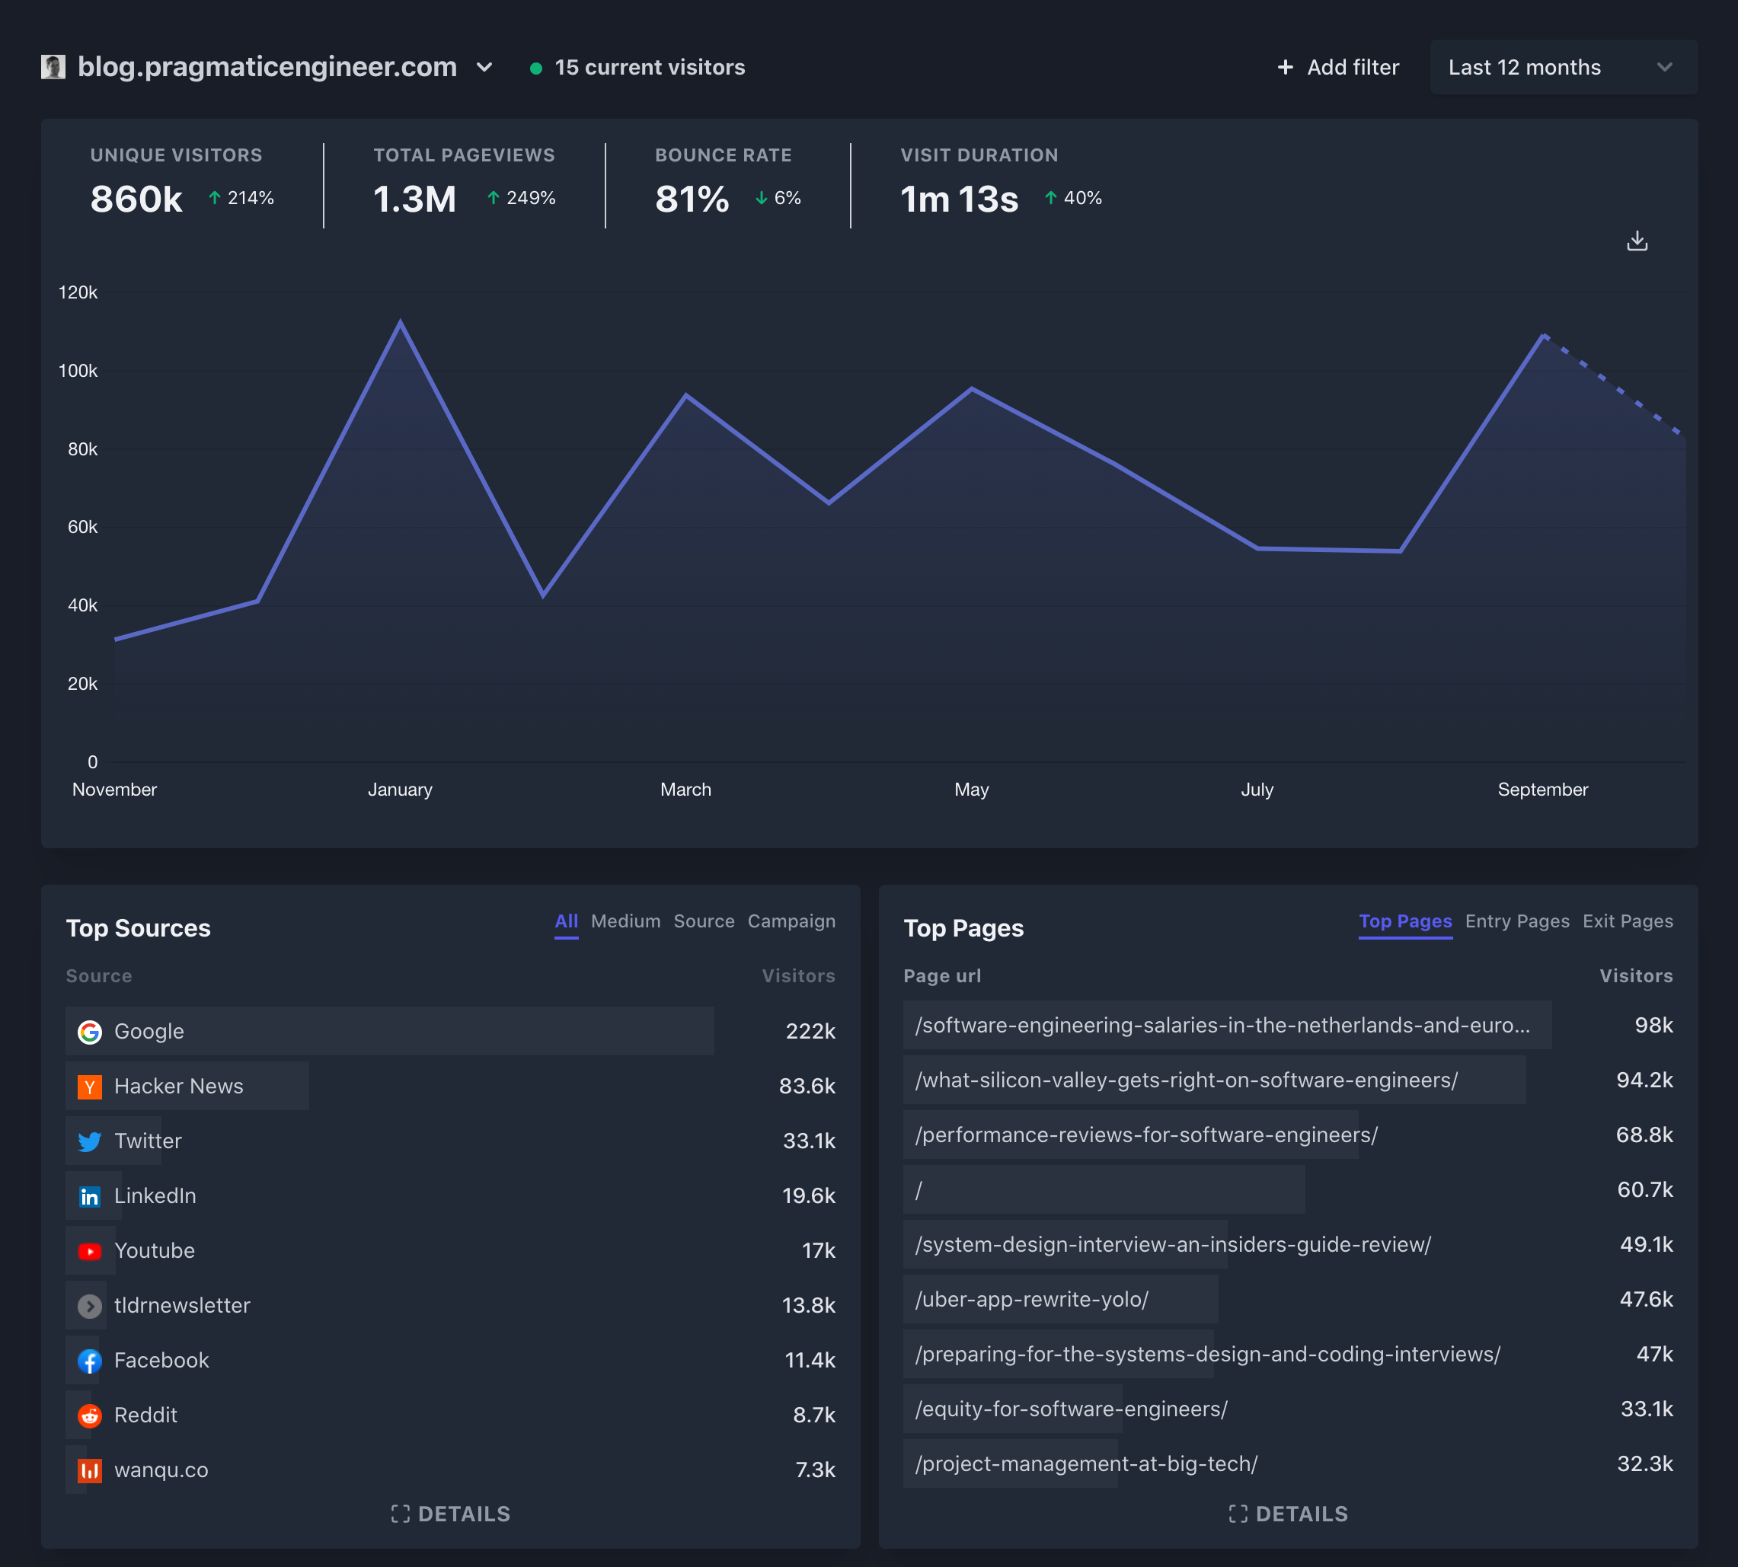Click the download export icon above chart

(x=1637, y=241)
